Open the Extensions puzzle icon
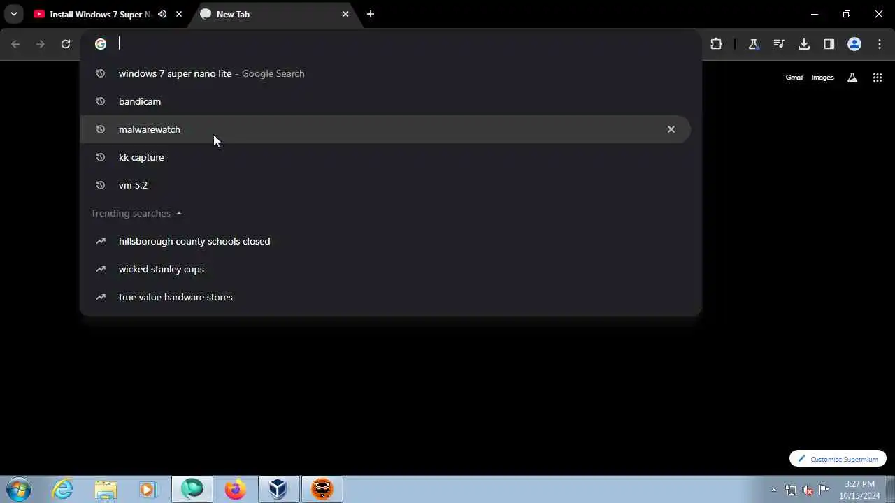 717,44
